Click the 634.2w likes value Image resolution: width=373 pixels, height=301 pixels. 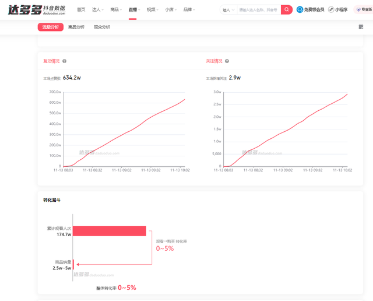pos(72,78)
